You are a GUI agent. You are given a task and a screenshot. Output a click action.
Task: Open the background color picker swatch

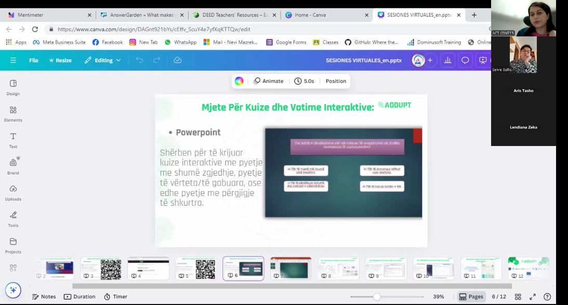click(x=239, y=81)
